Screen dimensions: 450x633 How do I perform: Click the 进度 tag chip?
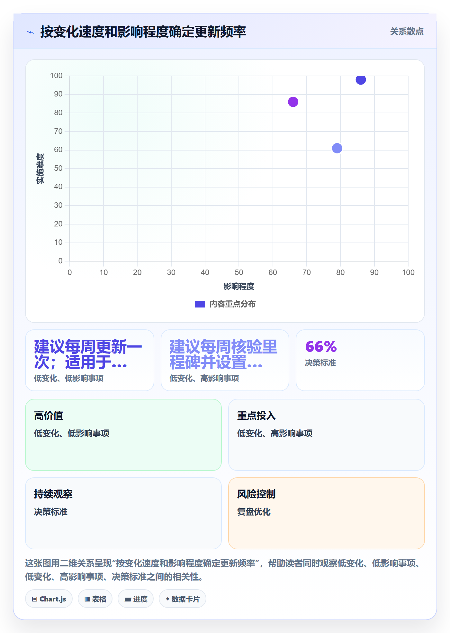[x=136, y=599]
